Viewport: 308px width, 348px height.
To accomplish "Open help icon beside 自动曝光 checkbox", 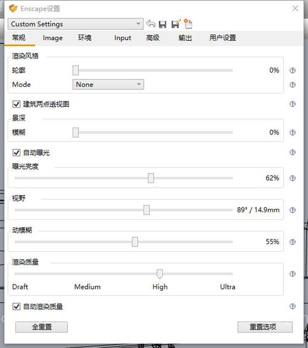I will click(x=293, y=153).
